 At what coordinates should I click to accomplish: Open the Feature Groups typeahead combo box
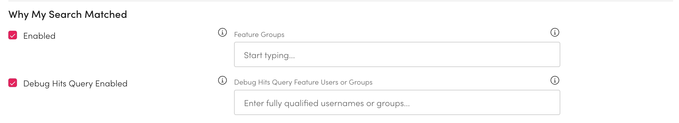tap(397, 55)
